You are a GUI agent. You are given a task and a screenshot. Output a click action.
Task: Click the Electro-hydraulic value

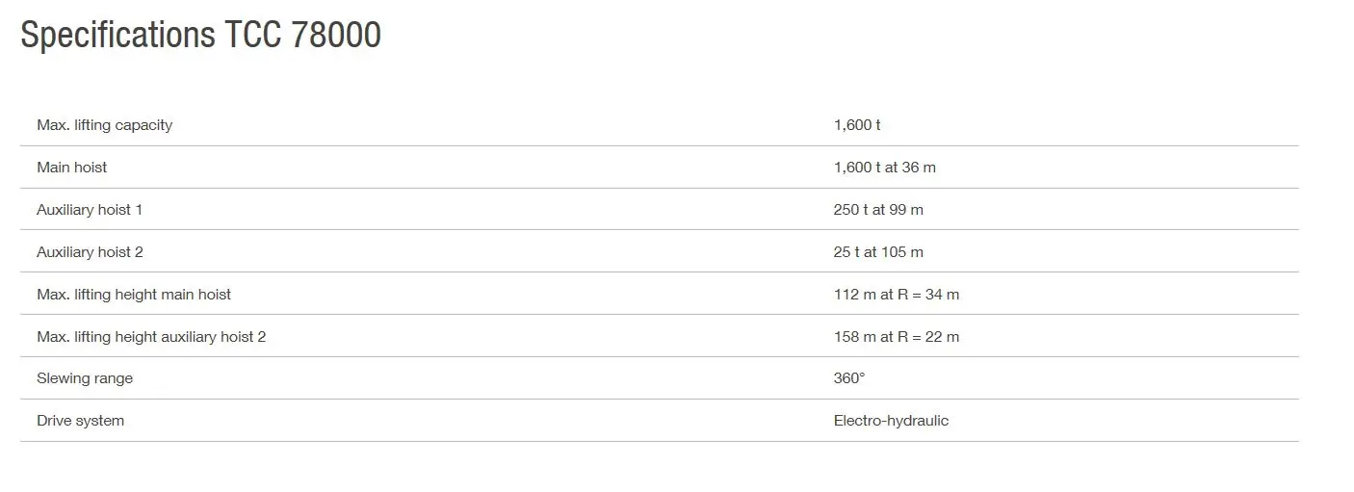(x=891, y=421)
